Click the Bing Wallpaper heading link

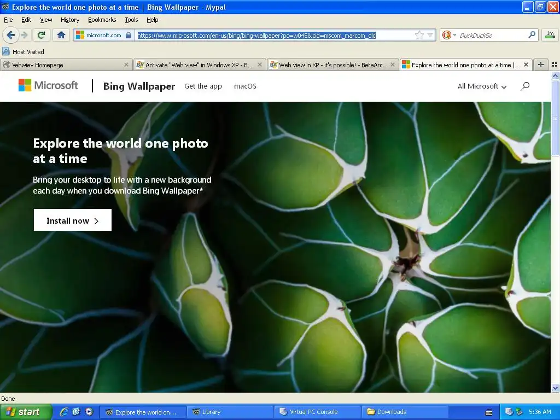point(139,86)
